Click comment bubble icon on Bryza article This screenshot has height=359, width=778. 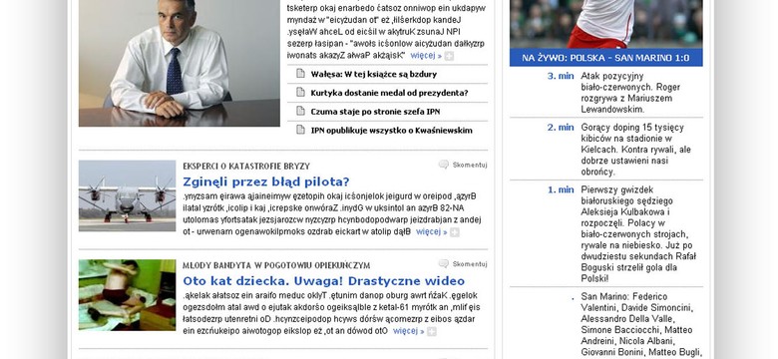pos(444,165)
